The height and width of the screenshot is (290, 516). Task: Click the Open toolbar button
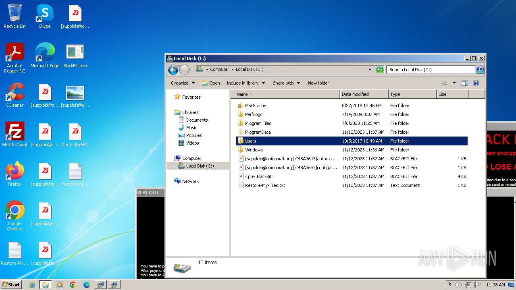211,83
